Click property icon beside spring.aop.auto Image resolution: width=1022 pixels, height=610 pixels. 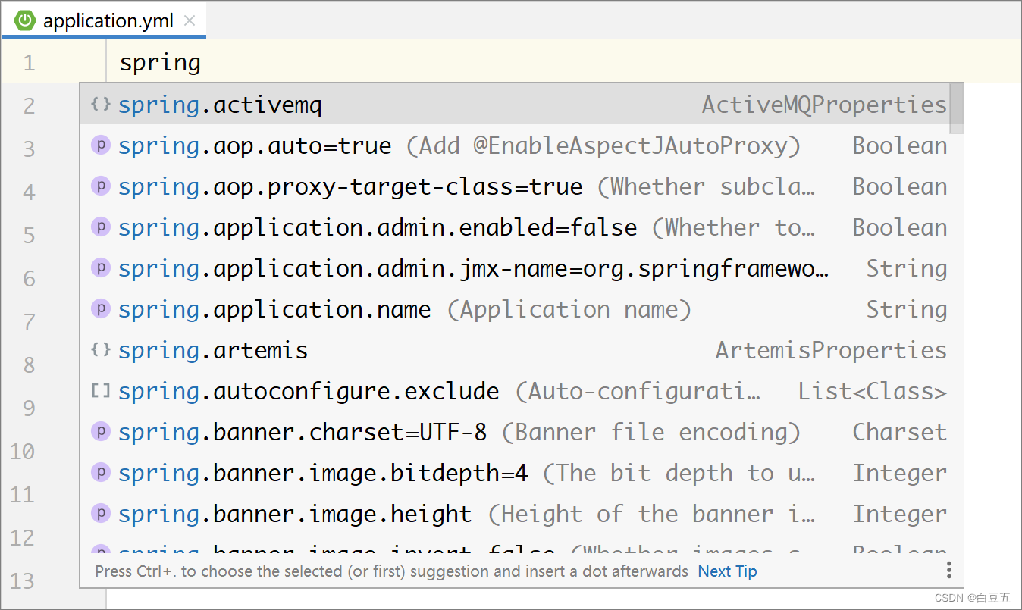[101, 145]
